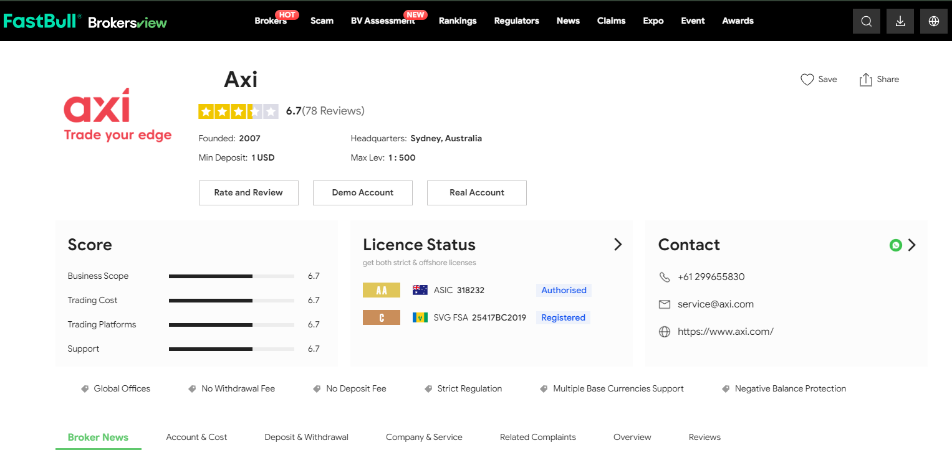Click the Demo Account button
This screenshot has width=952, height=450.
point(362,193)
